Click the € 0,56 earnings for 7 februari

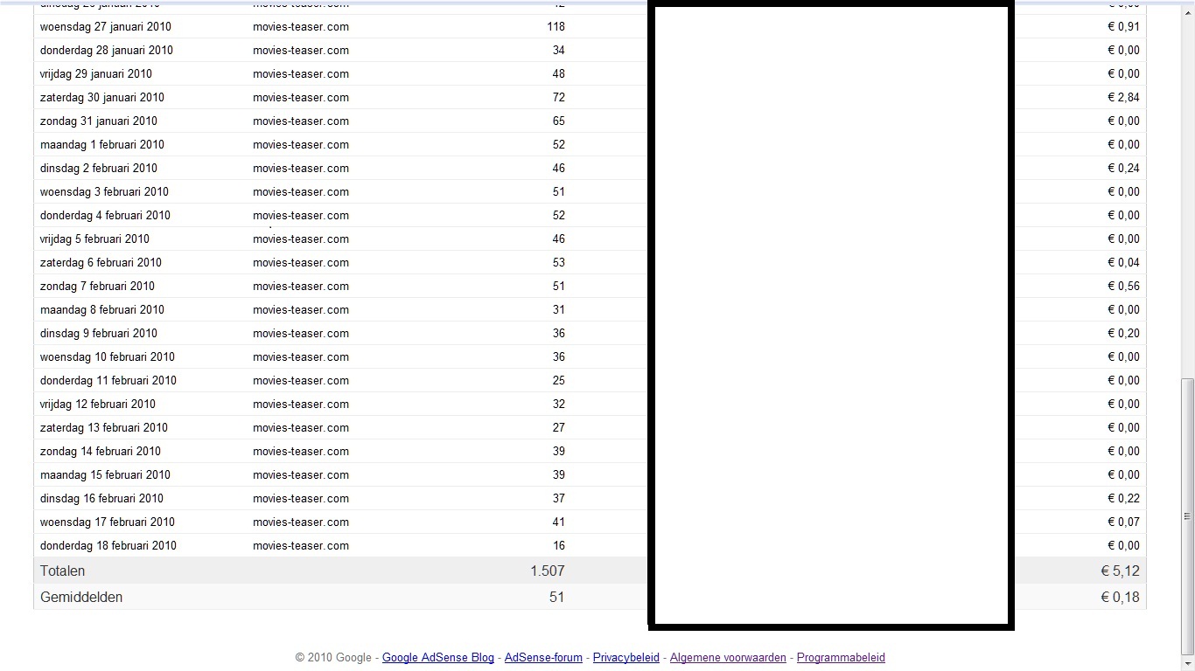click(x=1124, y=286)
